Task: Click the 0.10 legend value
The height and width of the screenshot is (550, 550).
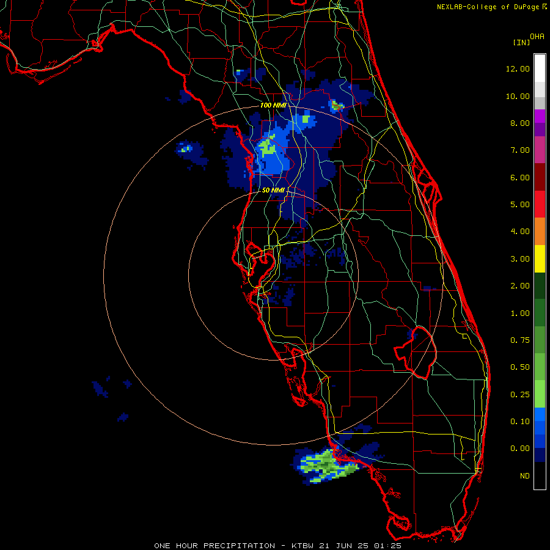Action: pyautogui.click(x=520, y=422)
